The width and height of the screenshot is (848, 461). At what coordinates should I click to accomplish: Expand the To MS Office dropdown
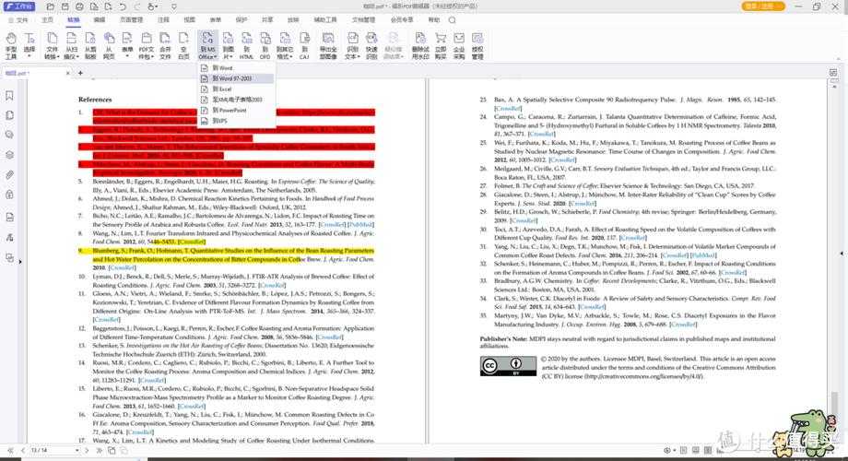pos(207,48)
